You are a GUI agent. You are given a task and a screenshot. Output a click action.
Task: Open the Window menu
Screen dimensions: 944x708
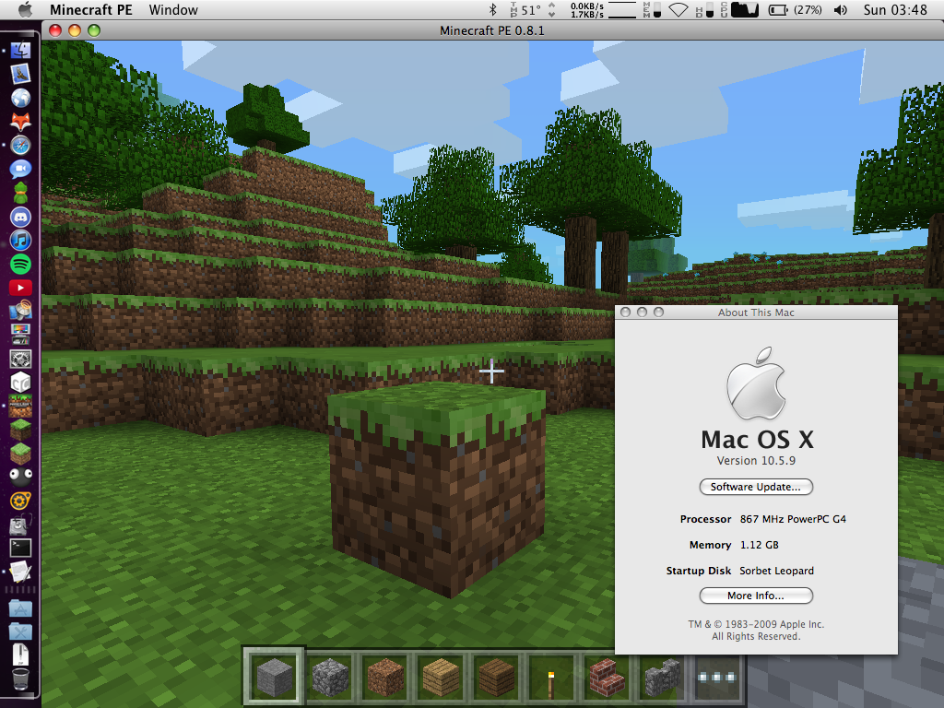[173, 9]
